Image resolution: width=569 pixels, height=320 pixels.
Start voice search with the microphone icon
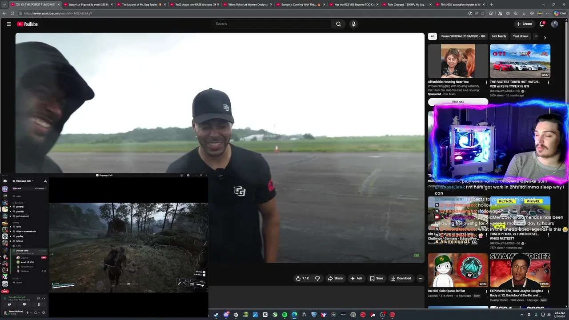(x=353, y=24)
